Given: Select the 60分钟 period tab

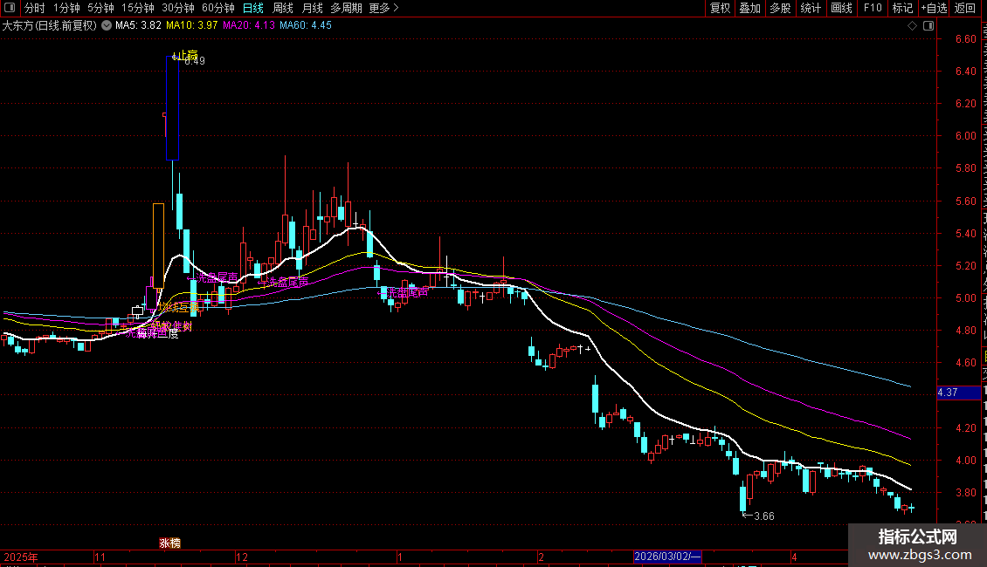Looking at the screenshot, I should coord(217,8).
